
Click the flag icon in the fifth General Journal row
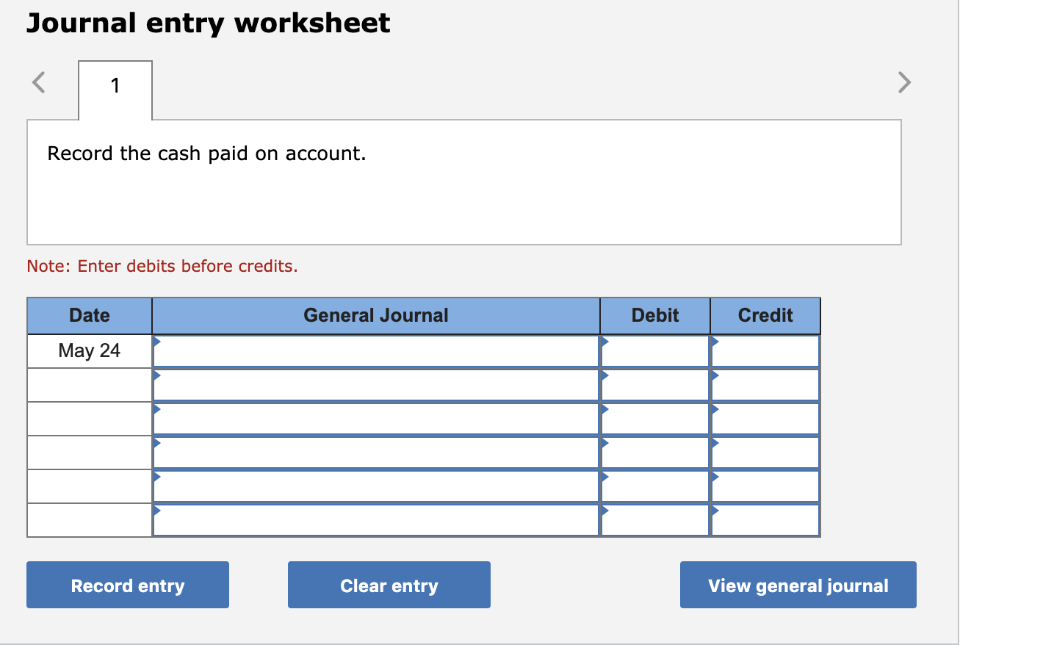point(157,478)
